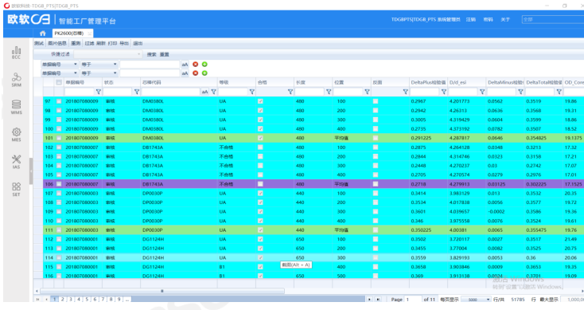The height and width of the screenshot is (310, 584).
Task: Select row 112 with its checkbox
Action: (59, 239)
